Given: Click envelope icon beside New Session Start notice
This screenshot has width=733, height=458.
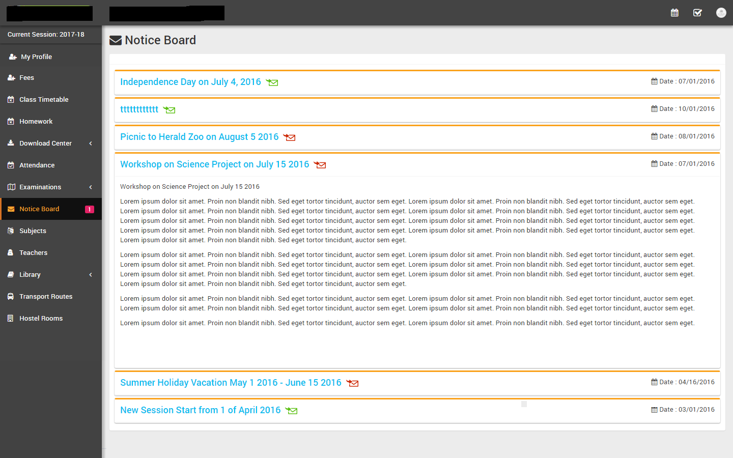Looking at the screenshot, I should (291, 411).
